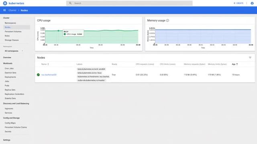Open Workloads section in sidebar

coord(8,63)
